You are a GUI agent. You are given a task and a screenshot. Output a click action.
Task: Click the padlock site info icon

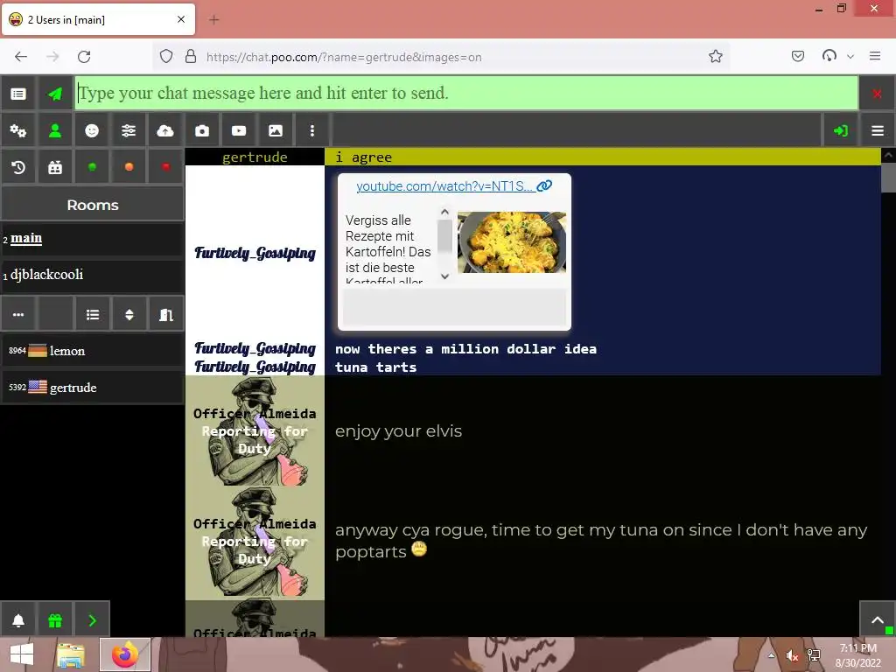pyautogui.click(x=191, y=57)
